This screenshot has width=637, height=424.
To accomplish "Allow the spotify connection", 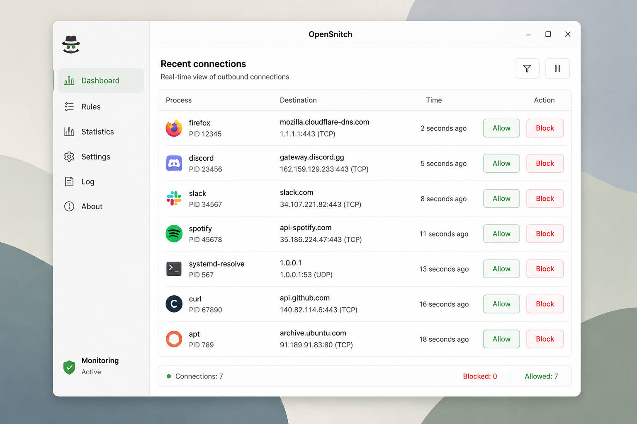I will pos(501,234).
